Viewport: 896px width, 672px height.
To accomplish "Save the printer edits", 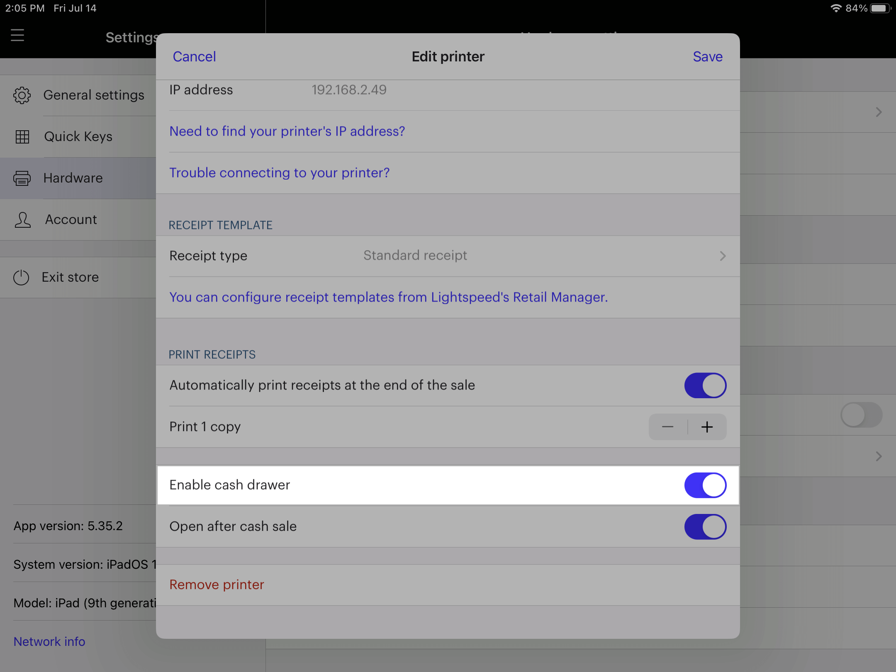I will coord(707,57).
